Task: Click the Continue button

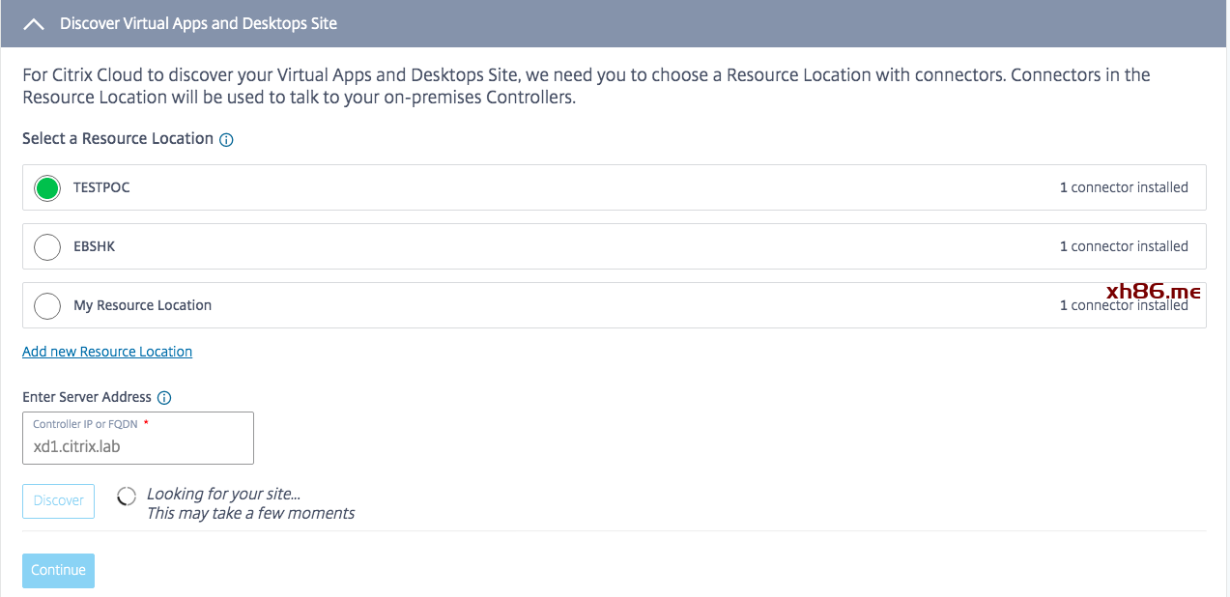Action: point(58,570)
